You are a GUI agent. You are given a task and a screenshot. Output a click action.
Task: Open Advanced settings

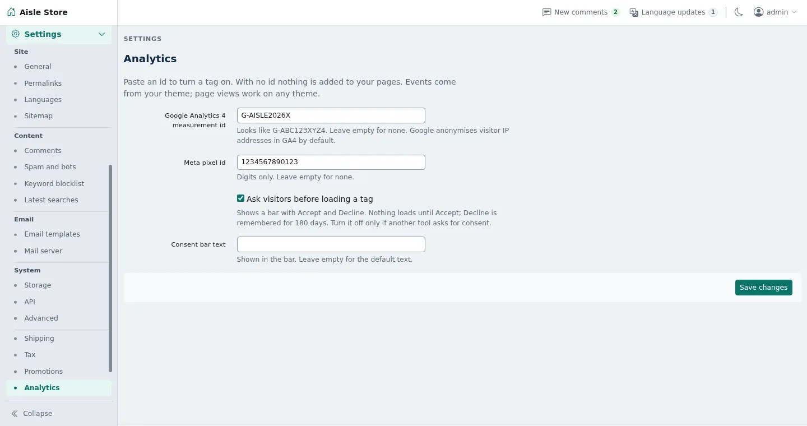(x=41, y=318)
